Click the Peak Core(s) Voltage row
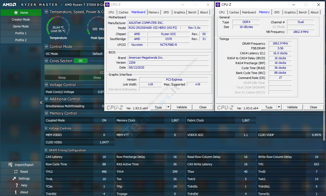The image size is (326, 196). (74, 92)
